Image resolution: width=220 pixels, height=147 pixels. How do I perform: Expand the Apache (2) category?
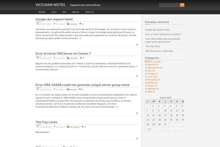tap(146, 65)
